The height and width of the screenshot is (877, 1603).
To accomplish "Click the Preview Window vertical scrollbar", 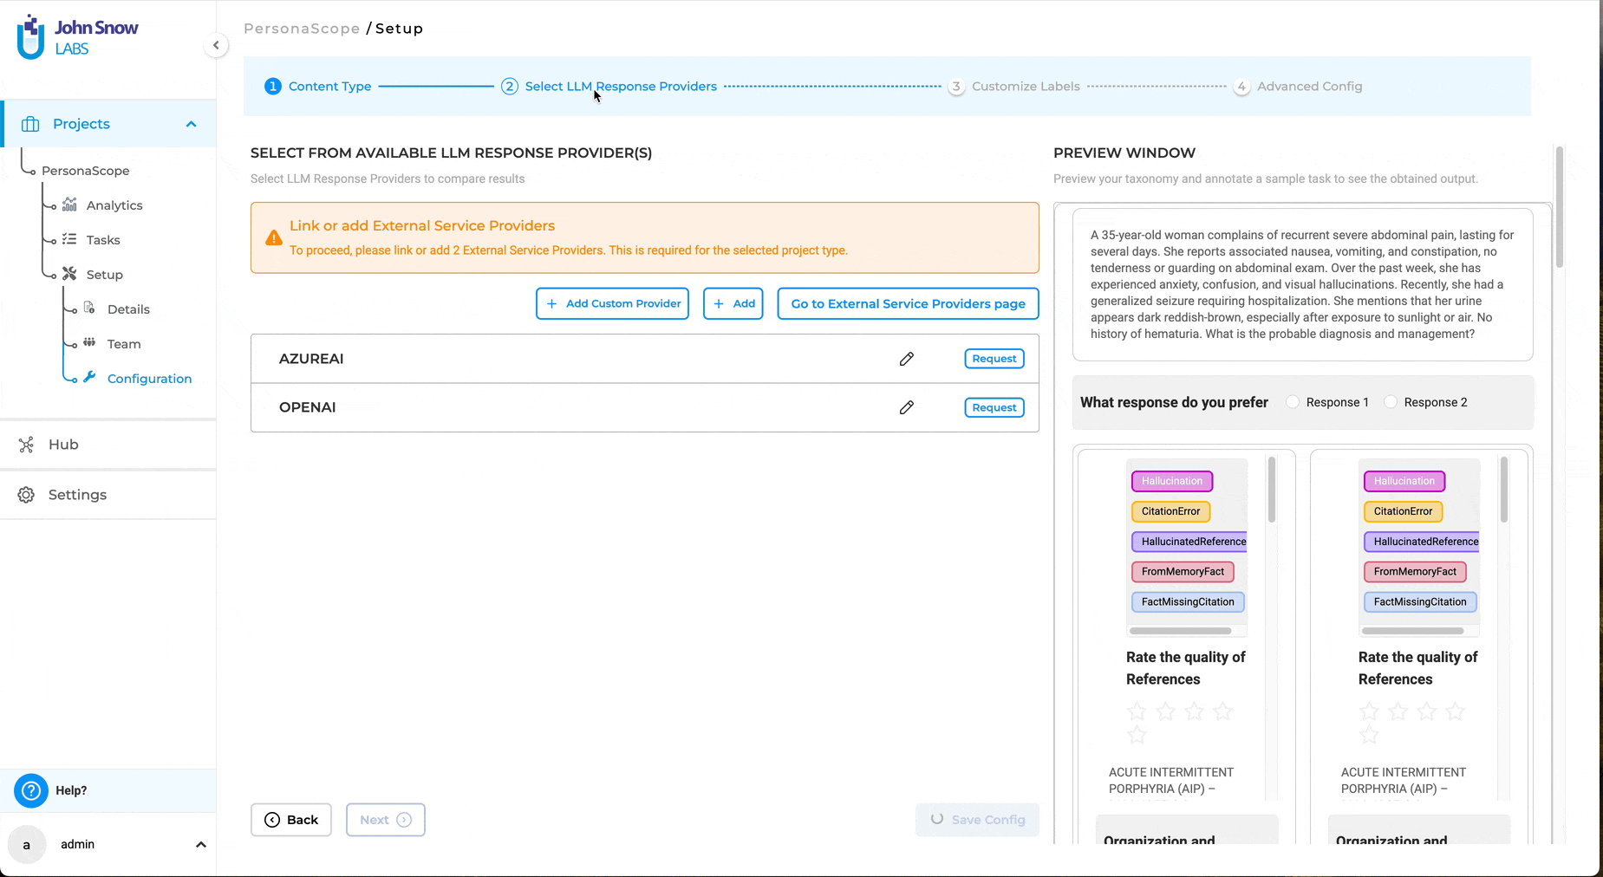I will [1559, 208].
